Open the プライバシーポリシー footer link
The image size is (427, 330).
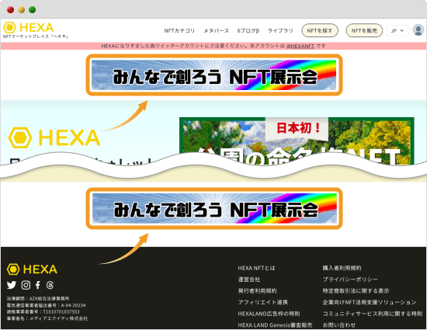[x=350, y=280]
